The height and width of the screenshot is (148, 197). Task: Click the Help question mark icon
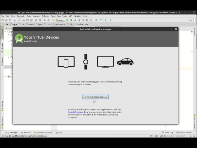point(111,20)
